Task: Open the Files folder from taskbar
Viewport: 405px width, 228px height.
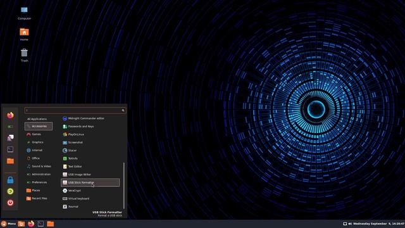Action: tap(51, 224)
